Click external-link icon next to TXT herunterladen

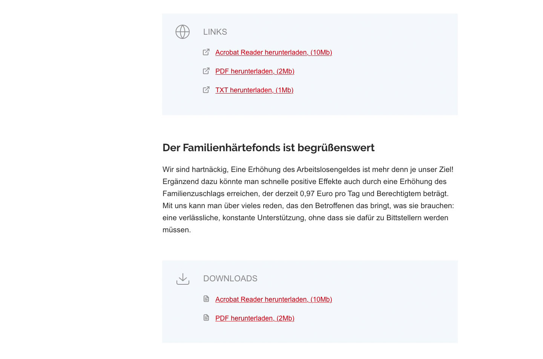pos(206,90)
